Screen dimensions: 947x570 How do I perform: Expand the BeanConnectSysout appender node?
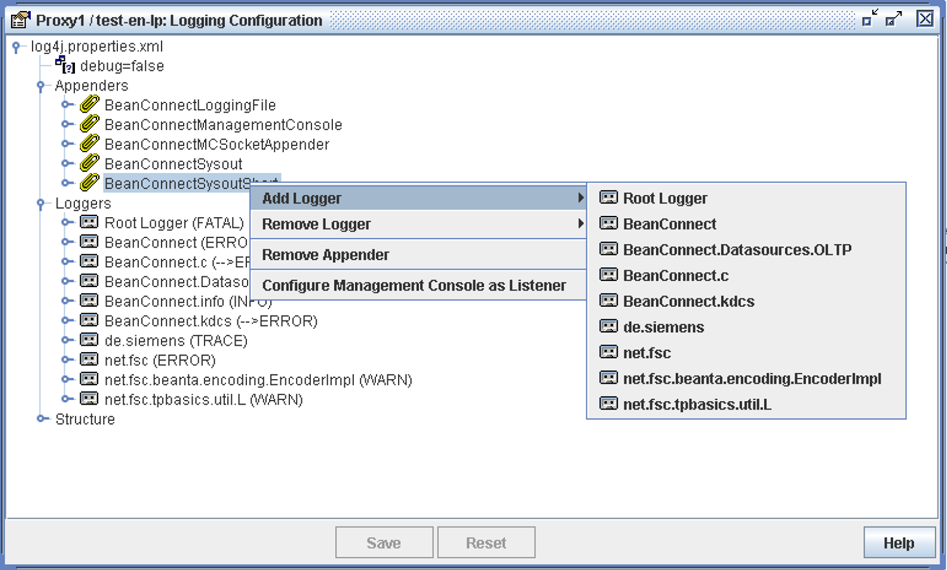pos(68,164)
